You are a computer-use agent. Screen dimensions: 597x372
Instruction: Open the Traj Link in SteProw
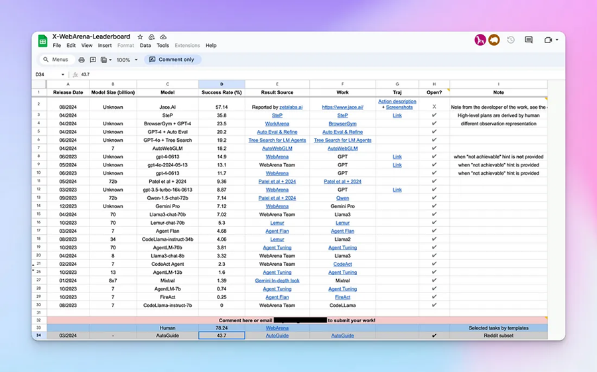[397, 115]
